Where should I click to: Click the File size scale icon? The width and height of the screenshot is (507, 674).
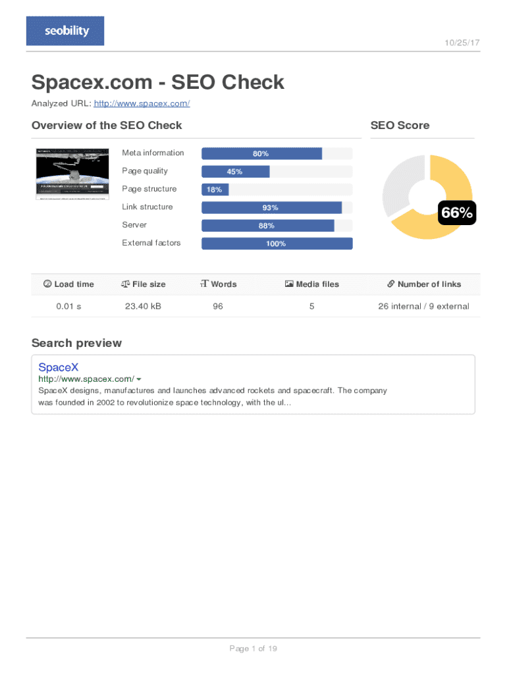click(125, 284)
